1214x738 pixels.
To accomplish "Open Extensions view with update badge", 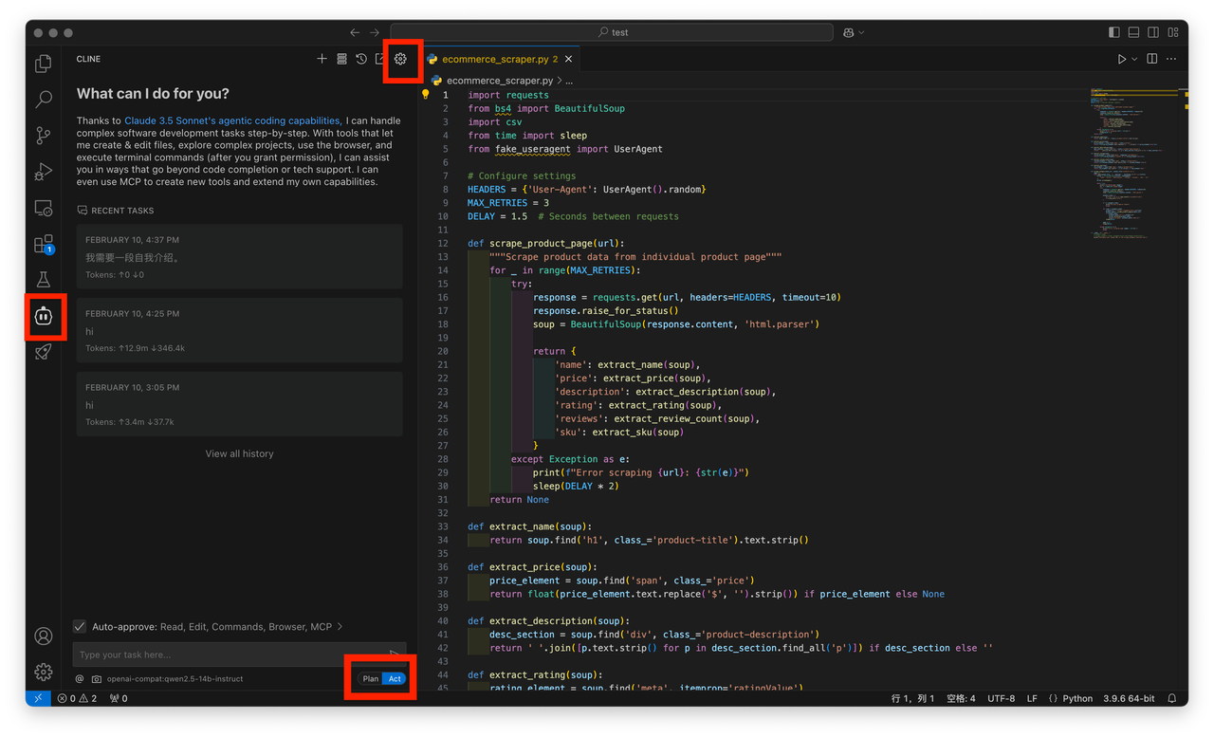I will [44, 245].
